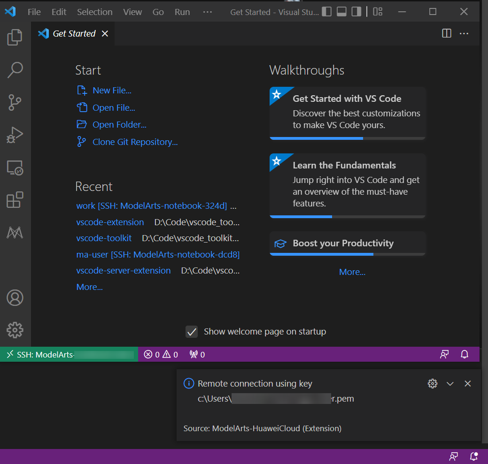Close the Get Started tab
Screen dimensions: 488x464
[105, 34]
